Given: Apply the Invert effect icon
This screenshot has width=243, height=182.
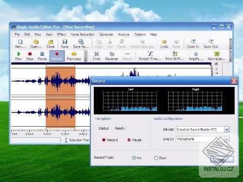Looking at the screenshot, I should click(x=97, y=56).
